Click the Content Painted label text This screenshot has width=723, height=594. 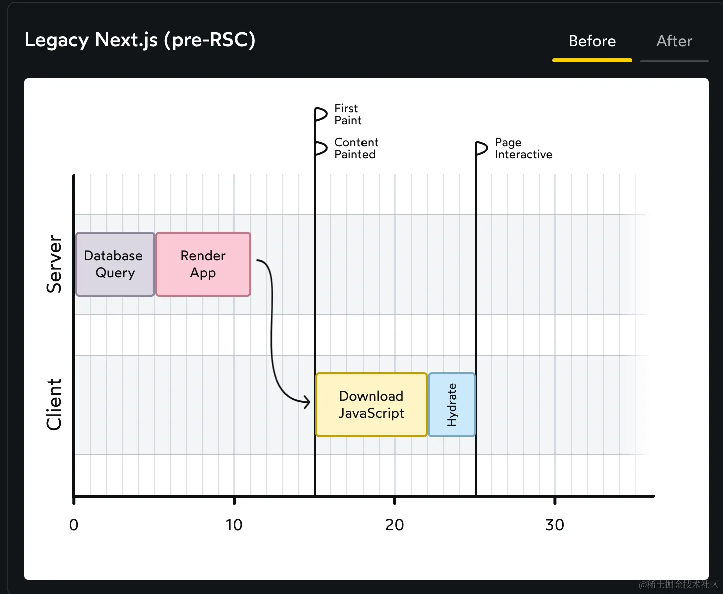pos(356,148)
